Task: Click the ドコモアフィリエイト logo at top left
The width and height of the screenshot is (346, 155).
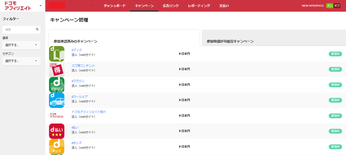Action: point(18,6)
